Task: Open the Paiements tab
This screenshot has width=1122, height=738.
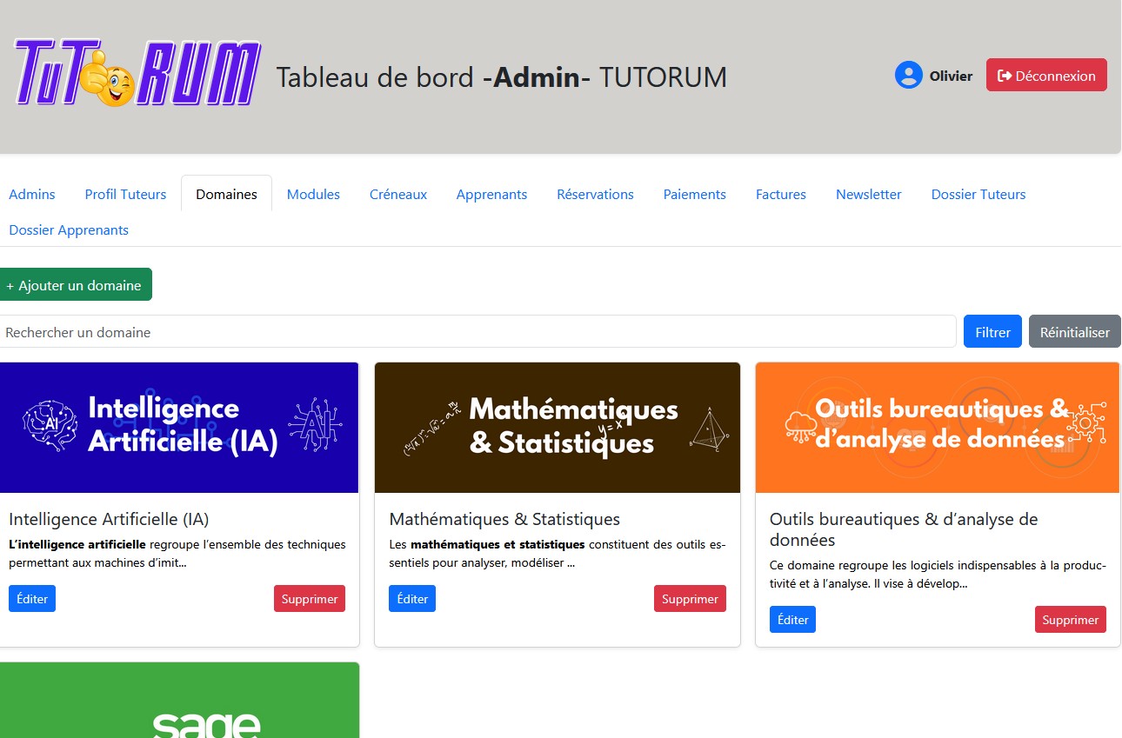Action: click(694, 194)
